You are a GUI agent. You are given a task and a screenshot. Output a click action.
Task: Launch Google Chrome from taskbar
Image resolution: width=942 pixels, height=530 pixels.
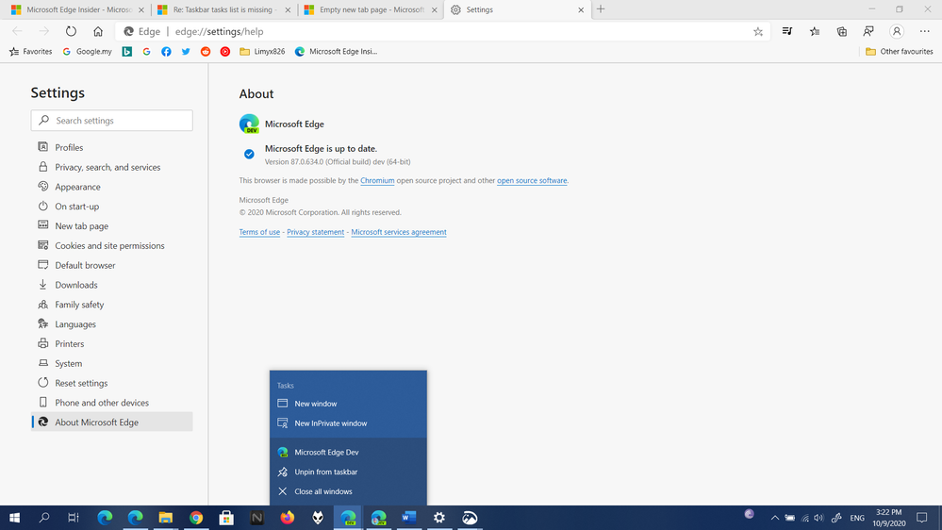pyautogui.click(x=196, y=518)
